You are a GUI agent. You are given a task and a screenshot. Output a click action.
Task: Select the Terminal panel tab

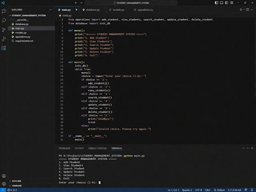pyautogui.click(x=117, y=148)
